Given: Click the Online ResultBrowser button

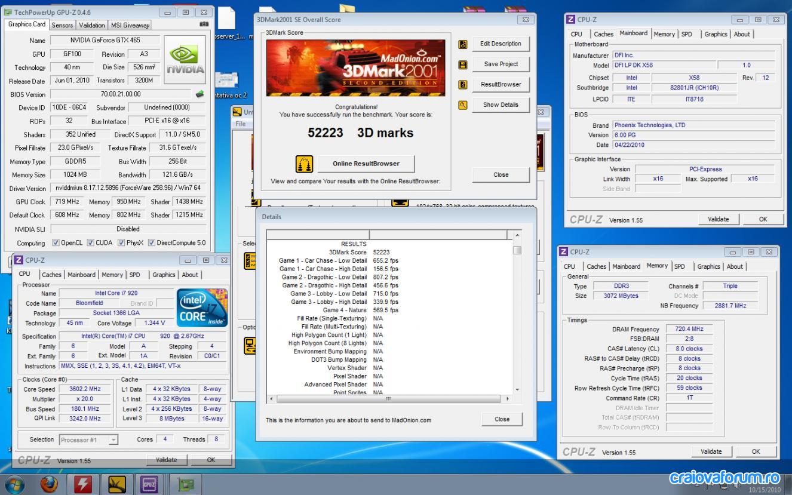Looking at the screenshot, I should pos(366,163).
